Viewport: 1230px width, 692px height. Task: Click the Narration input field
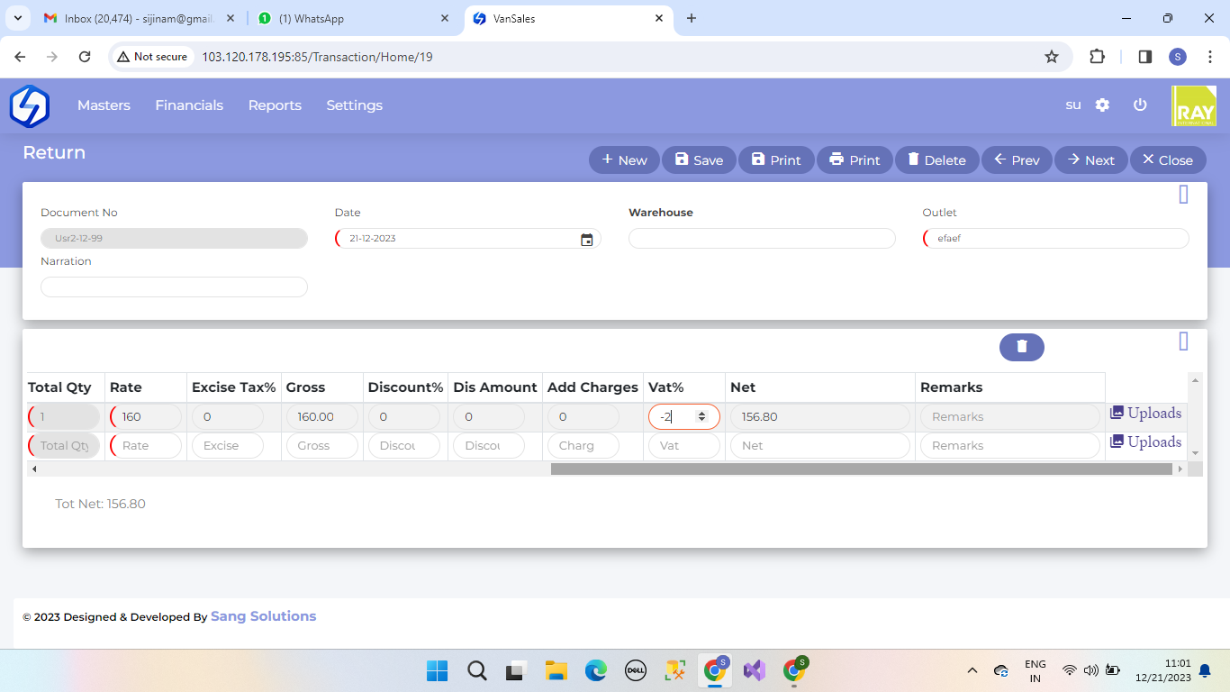[174, 287]
